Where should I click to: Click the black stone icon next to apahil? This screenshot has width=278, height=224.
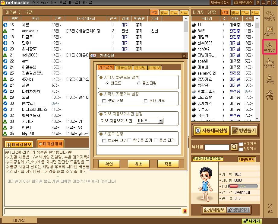click(194, 61)
